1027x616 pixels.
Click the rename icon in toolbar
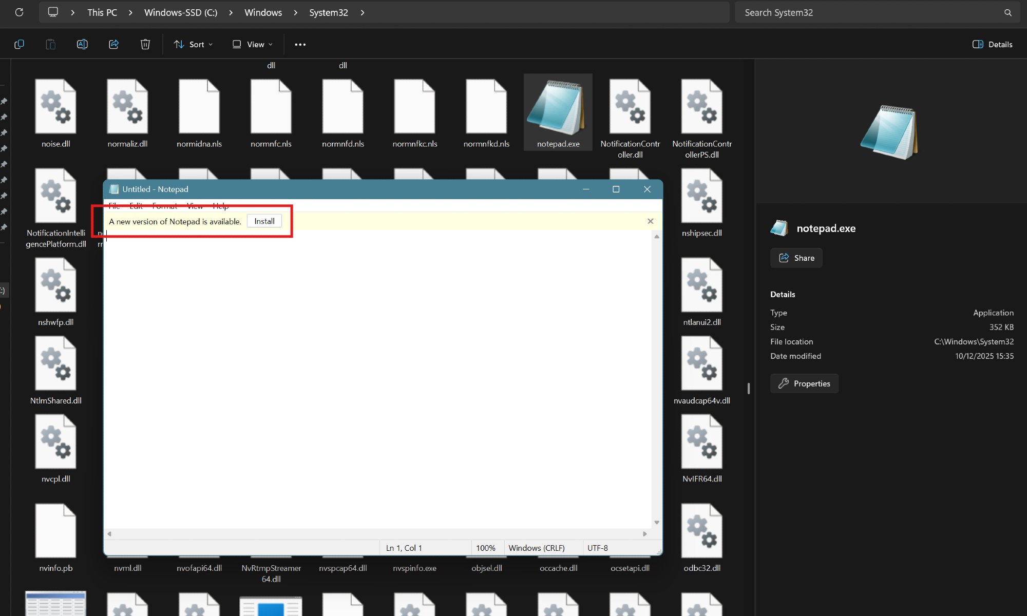click(82, 45)
